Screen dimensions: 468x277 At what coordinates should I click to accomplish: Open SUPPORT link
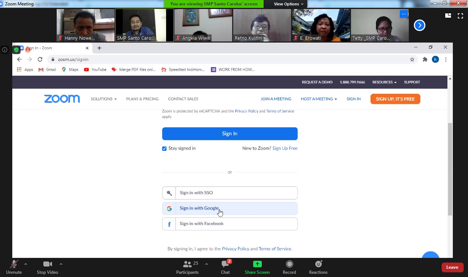[x=412, y=82]
